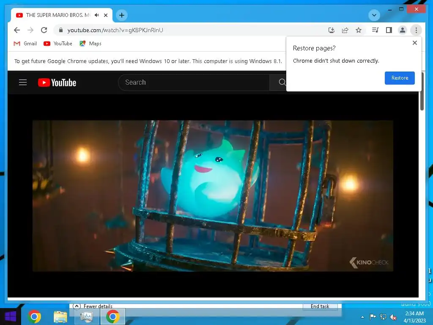Open Action Center flag icon
The image size is (433, 325).
click(x=373, y=317)
